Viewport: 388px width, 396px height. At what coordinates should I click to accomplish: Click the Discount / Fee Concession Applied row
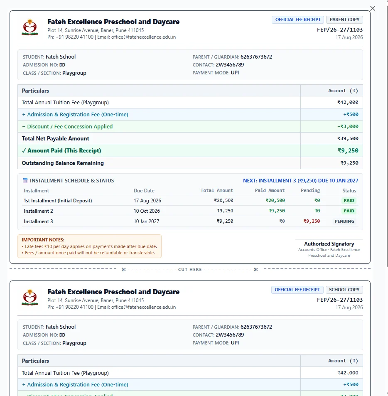(x=190, y=126)
